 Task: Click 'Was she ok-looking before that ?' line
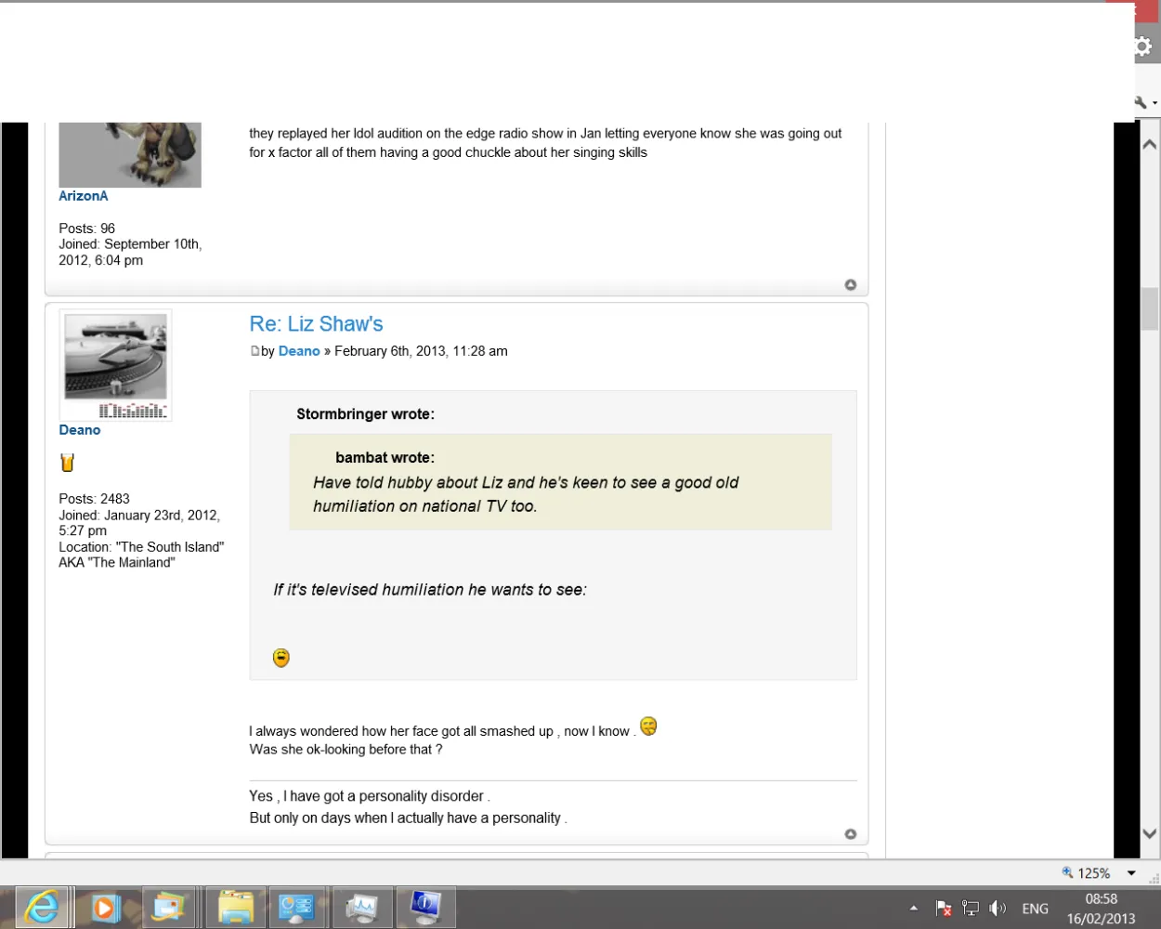(x=346, y=750)
